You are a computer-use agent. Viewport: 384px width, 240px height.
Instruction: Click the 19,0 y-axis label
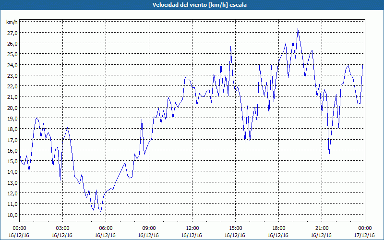(x=12, y=118)
